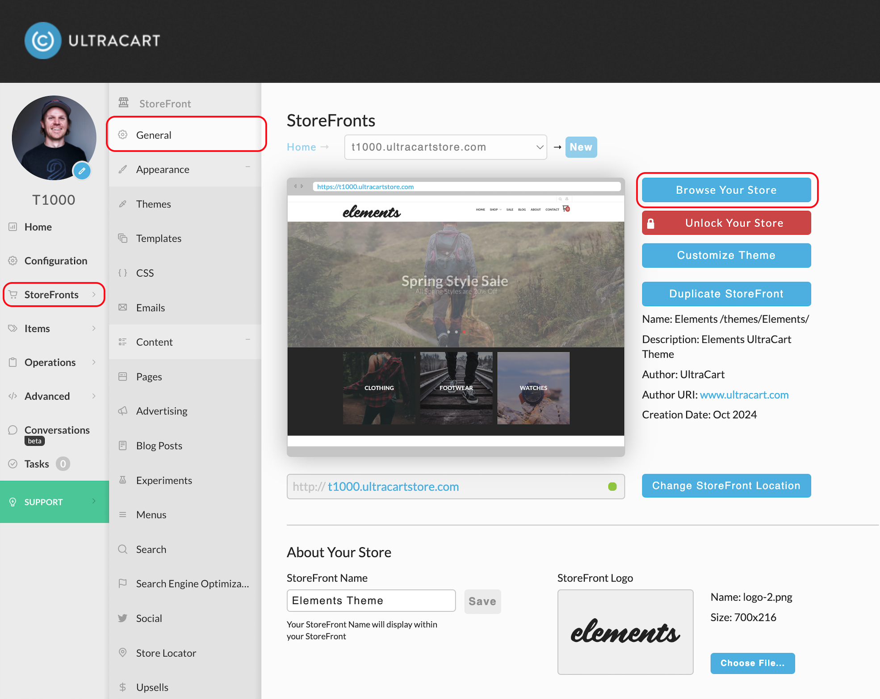Open Configuration in the left sidebar
Viewport: 880px width, 699px height.
click(56, 261)
